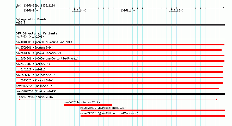
Task: Click the red bar for esv3559341
Action: 120,50
